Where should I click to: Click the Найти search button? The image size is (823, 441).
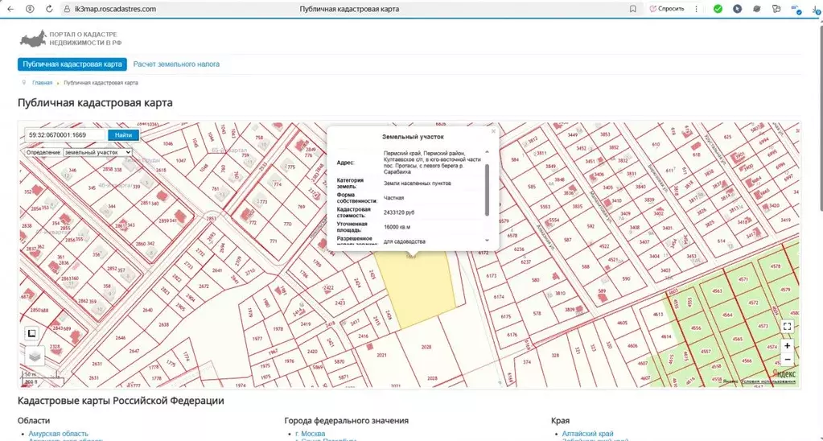pyautogui.click(x=123, y=135)
